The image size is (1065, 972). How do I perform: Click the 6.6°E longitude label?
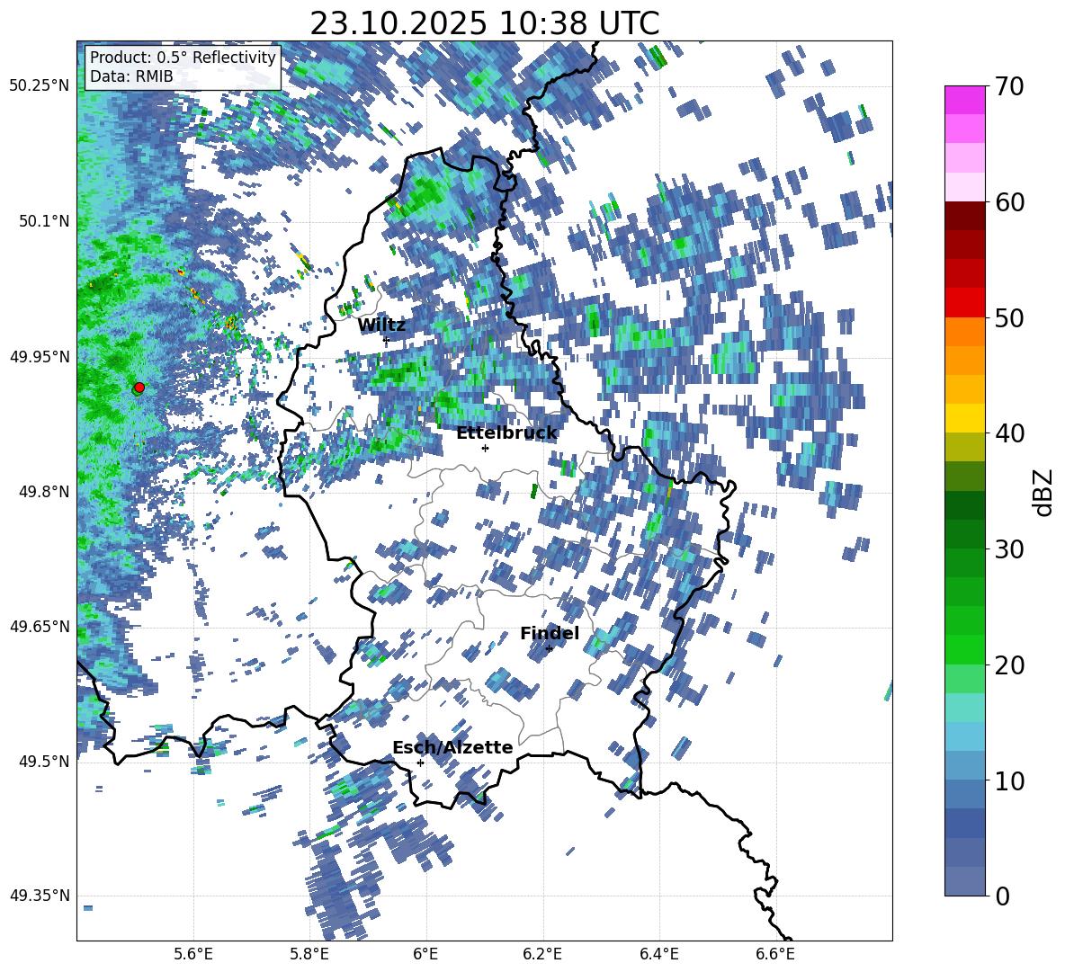pyautogui.click(x=775, y=954)
